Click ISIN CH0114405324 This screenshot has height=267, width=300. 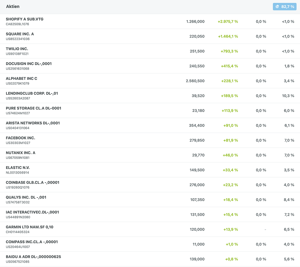point(18,232)
